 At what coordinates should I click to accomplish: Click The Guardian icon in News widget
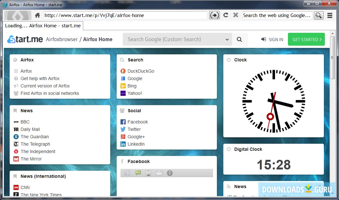point(16,137)
